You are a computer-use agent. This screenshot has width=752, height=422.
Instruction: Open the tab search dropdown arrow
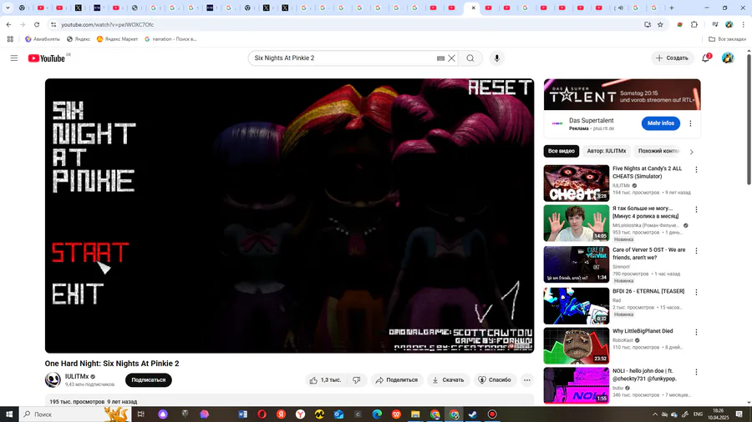(8, 8)
